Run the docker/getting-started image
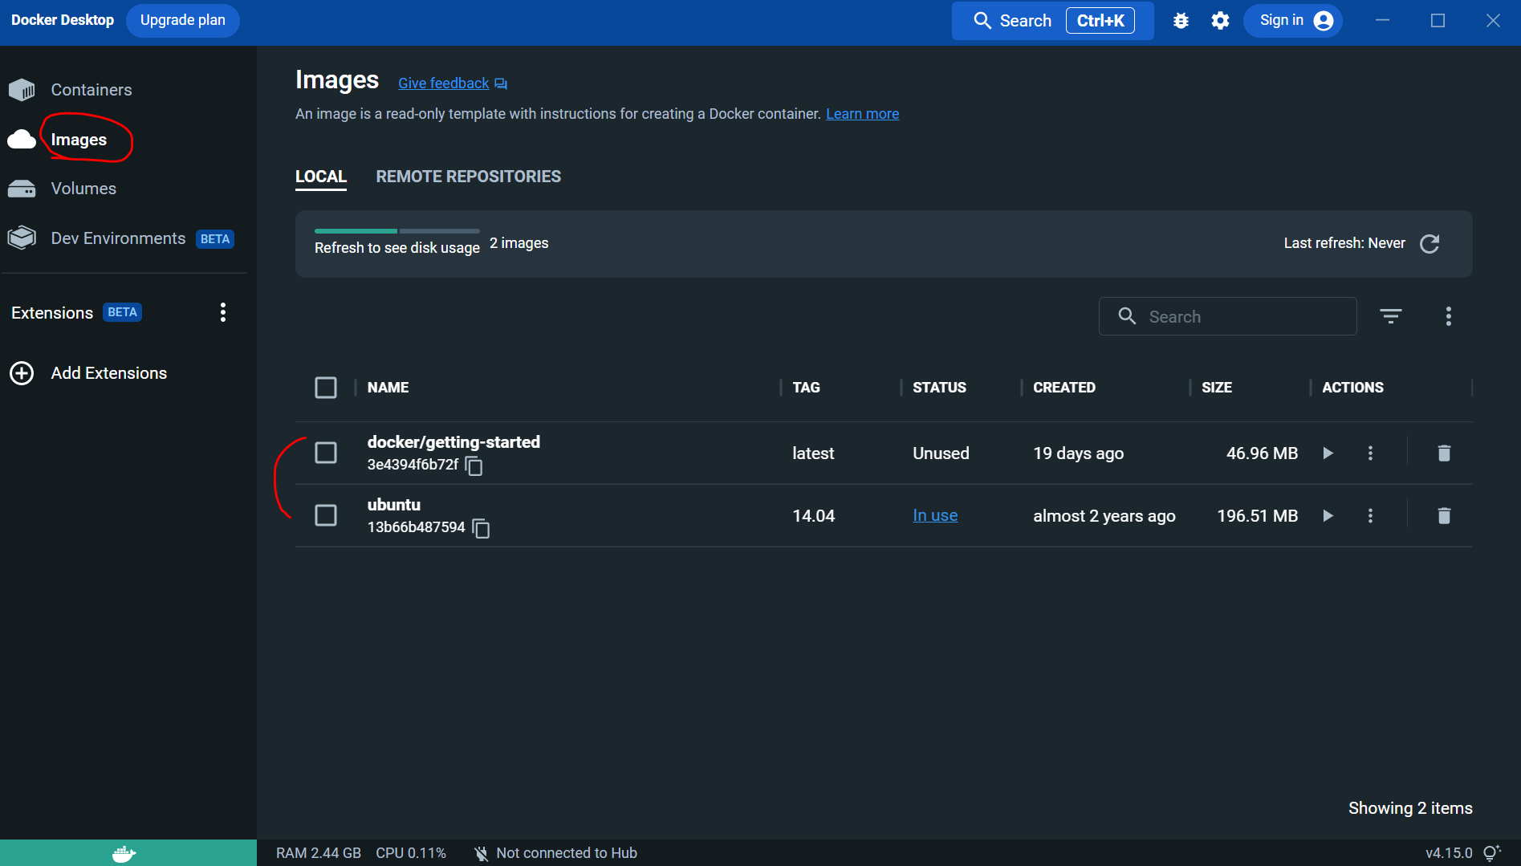Viewport: 1521px width, 866px height. [x=1328, y=453]
